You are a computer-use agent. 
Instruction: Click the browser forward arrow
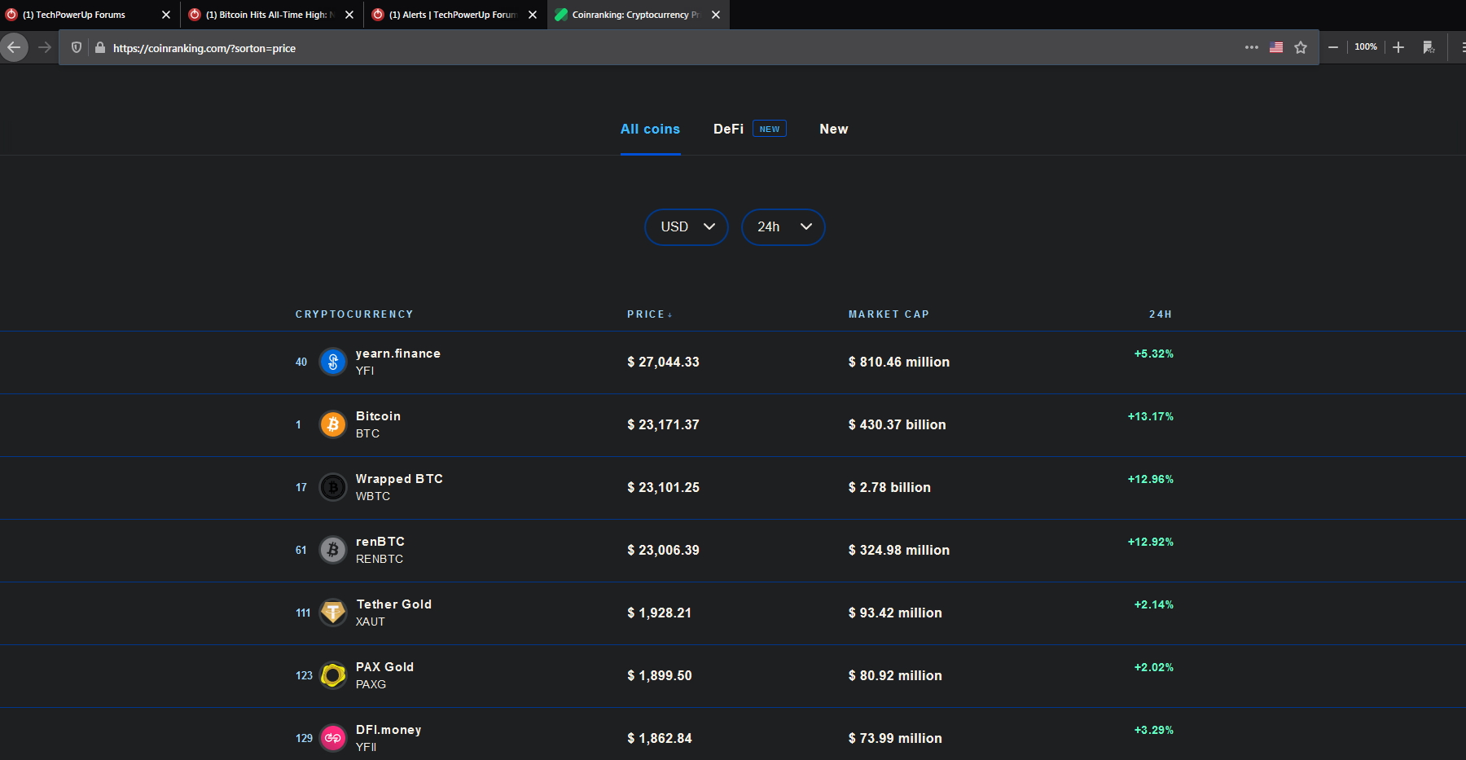[45, 47]
